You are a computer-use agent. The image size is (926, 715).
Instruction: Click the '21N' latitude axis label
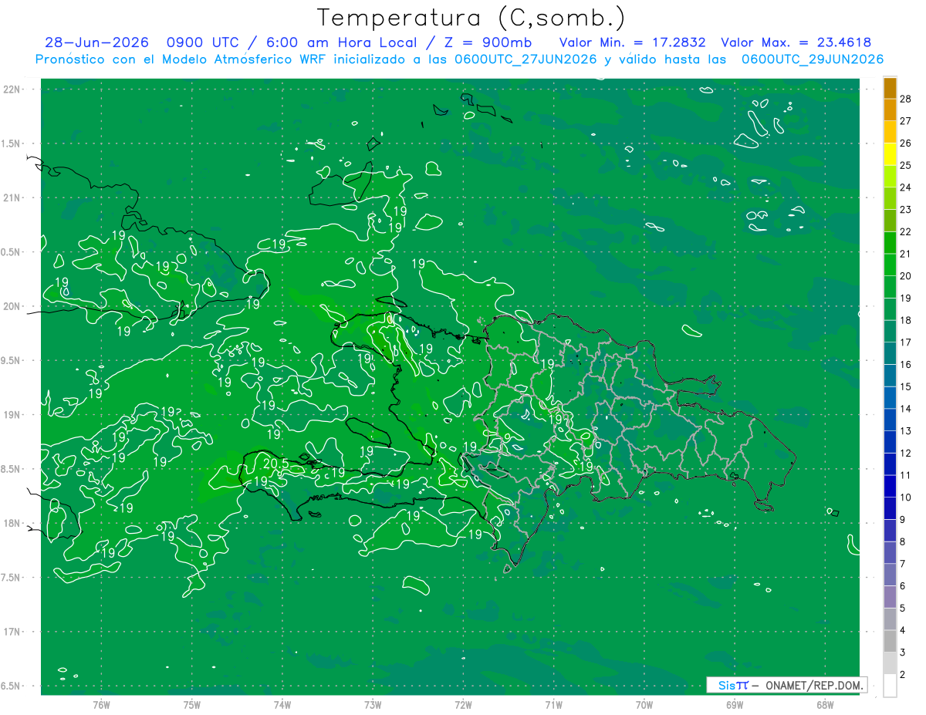click(x=13, y=198)
